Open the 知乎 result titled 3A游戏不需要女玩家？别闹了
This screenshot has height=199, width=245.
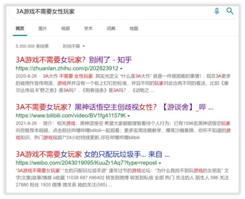74,60
